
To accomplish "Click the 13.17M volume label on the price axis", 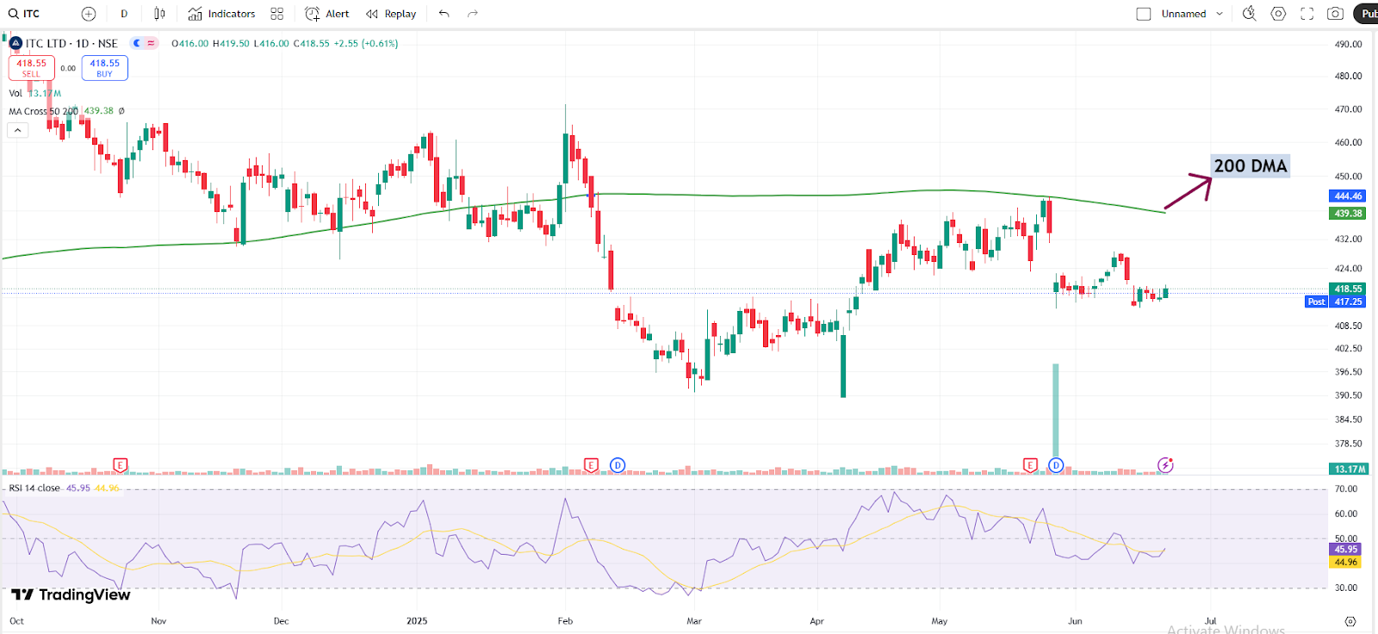I will [x=1348, y=469].
